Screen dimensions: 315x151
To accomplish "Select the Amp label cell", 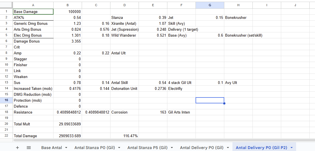I will pos(33,53).
